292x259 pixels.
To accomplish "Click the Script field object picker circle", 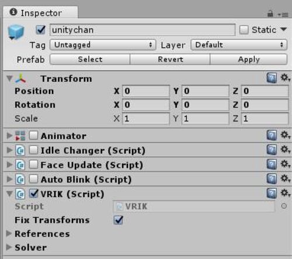I will tap(284, 206).
